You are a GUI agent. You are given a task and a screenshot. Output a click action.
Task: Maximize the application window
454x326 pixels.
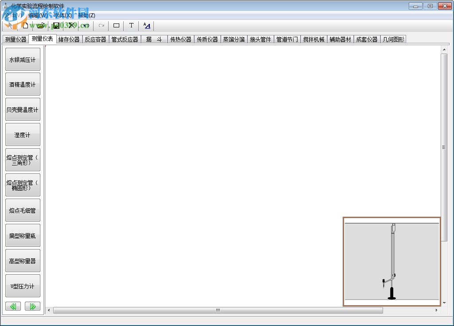(x=430, y=6)
